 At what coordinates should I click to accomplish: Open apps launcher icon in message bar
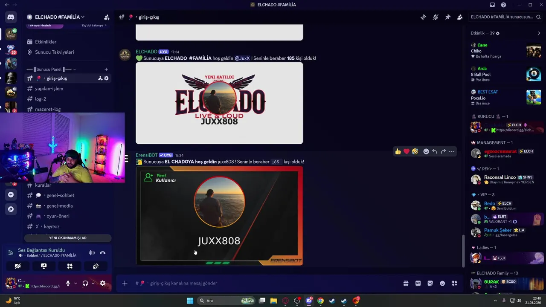pos(455,283)
